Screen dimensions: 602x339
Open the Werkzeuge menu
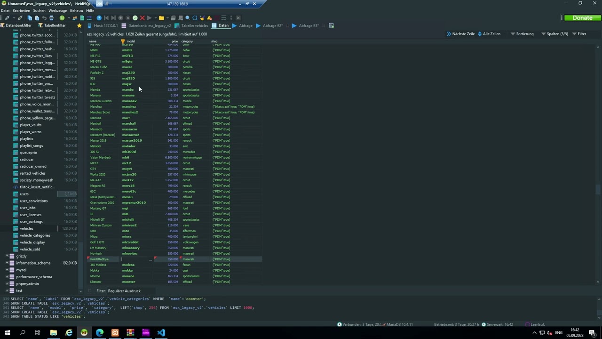click(58, 10)
